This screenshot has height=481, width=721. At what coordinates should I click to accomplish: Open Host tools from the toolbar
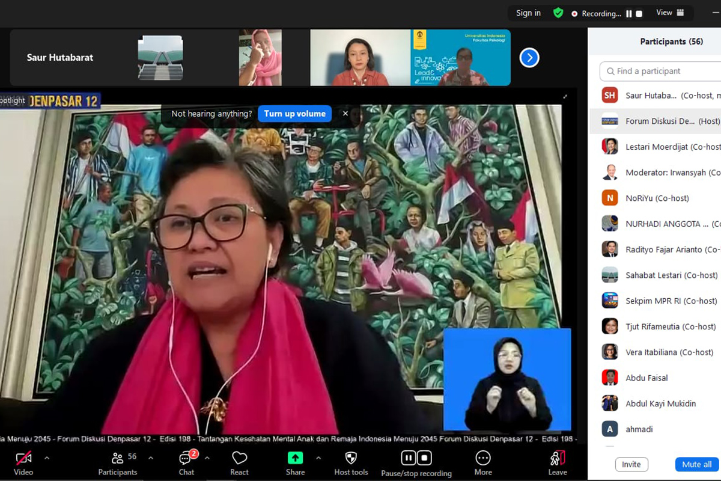click(351, 458)
